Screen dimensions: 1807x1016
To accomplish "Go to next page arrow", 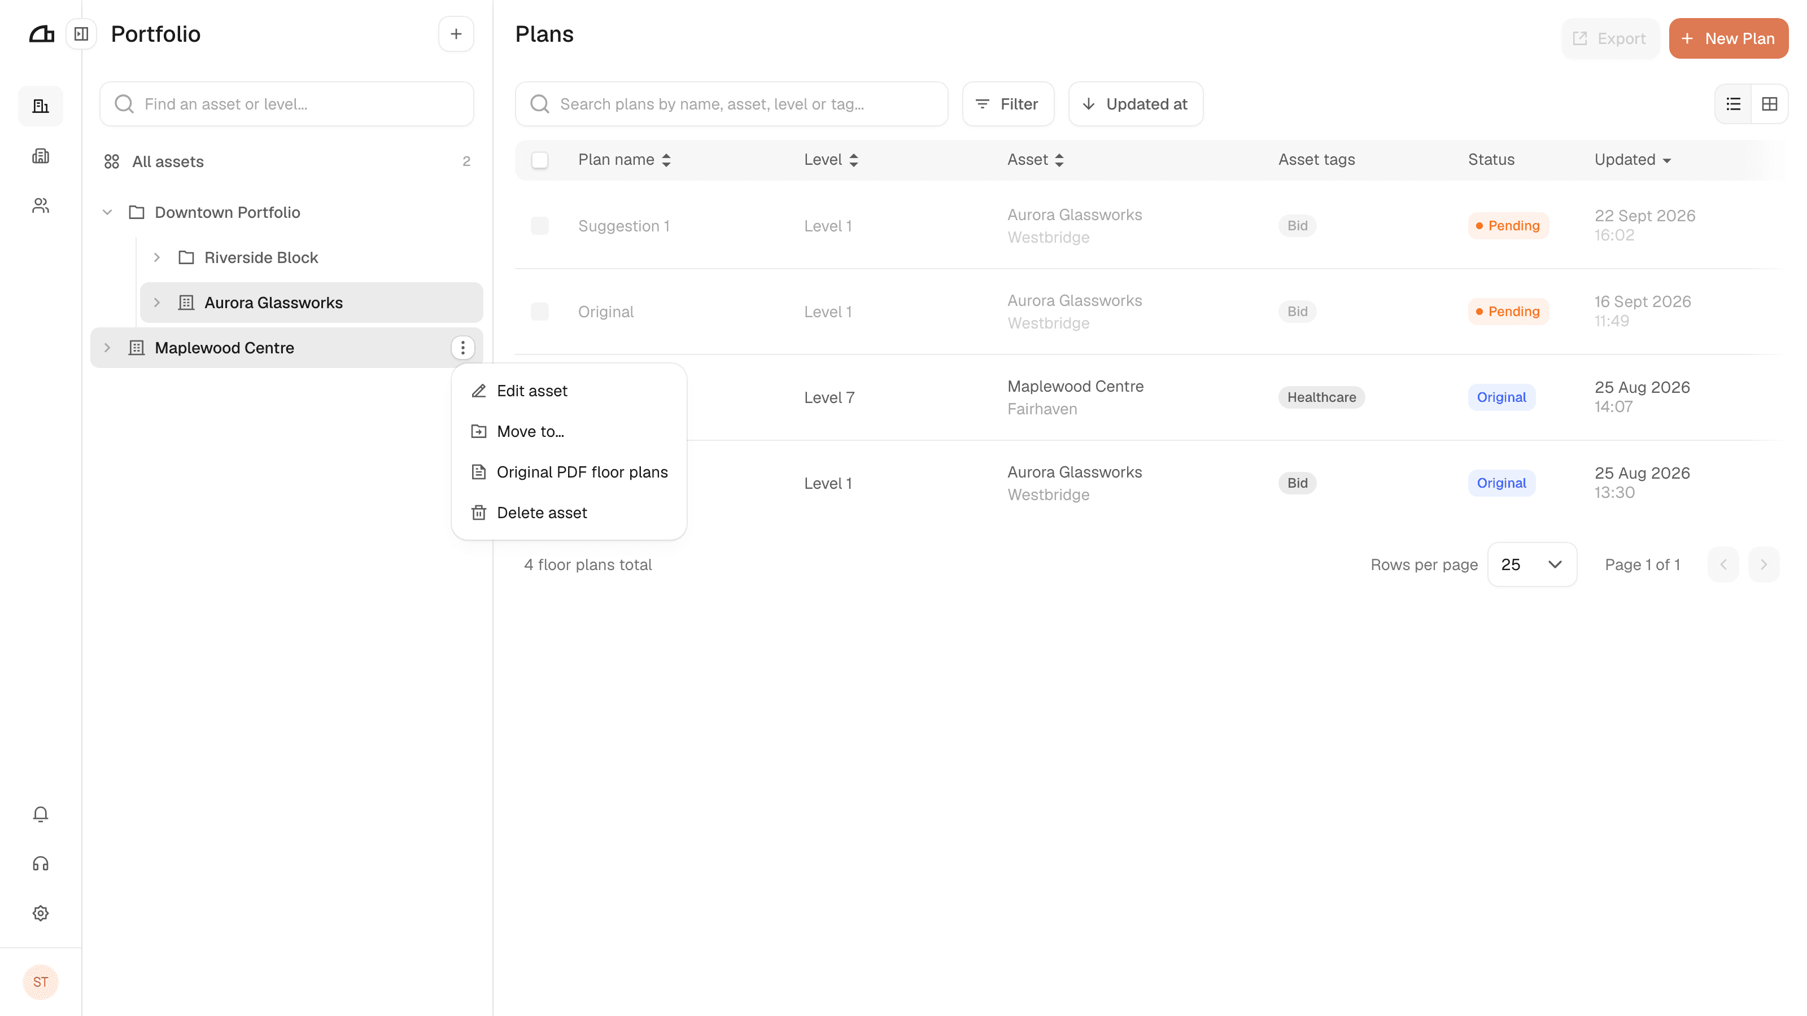I will click(x=1764, y=564).
